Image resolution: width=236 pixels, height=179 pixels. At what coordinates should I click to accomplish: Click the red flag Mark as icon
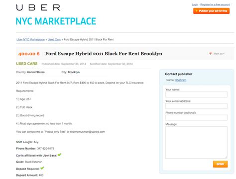[211, 54]
